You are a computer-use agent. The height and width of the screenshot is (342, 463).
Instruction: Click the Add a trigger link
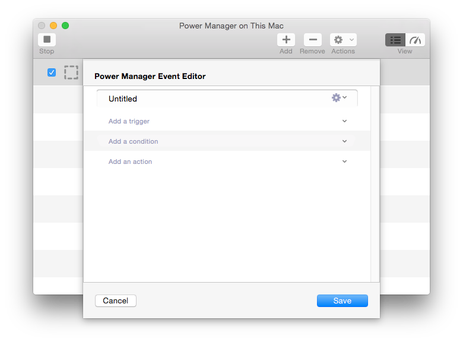pyautogui.click(x=129, y=121)
